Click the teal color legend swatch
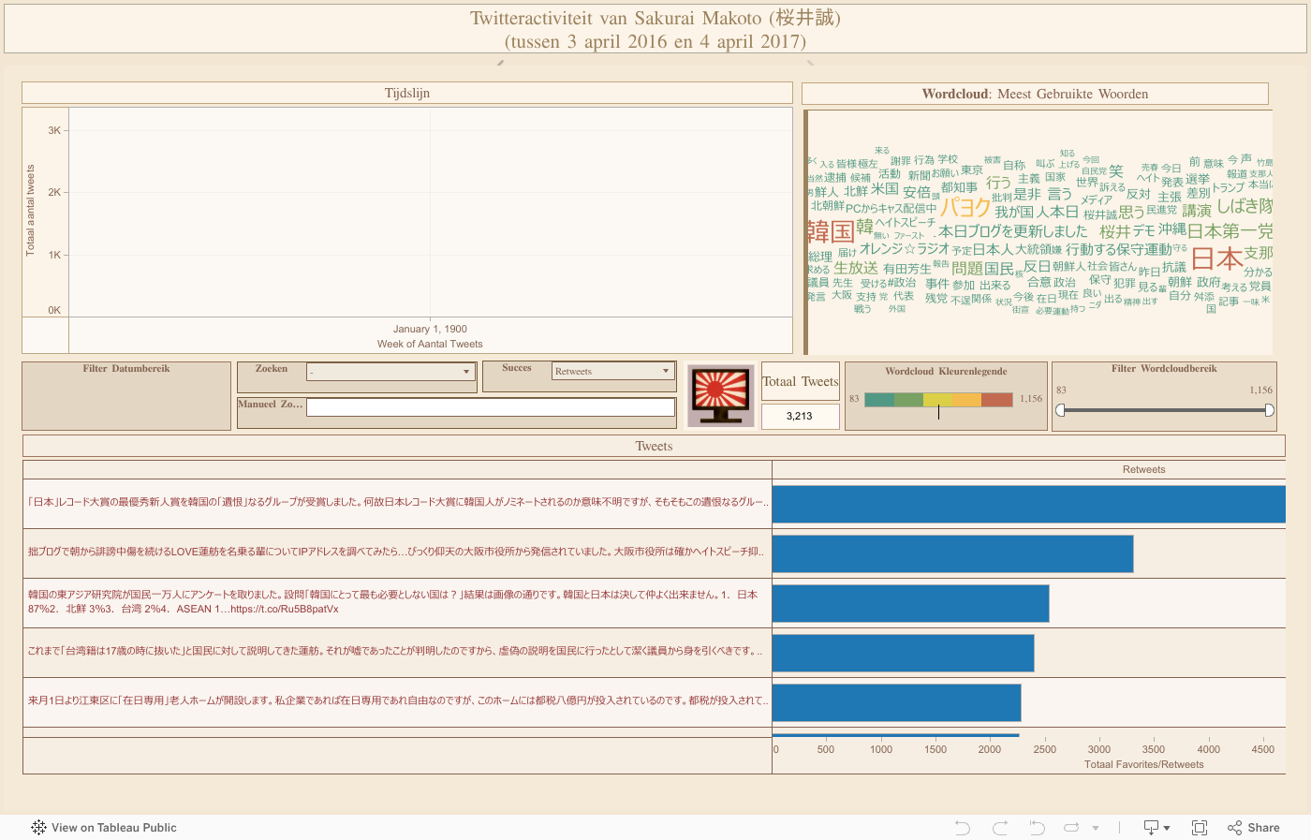 point(879,400)
